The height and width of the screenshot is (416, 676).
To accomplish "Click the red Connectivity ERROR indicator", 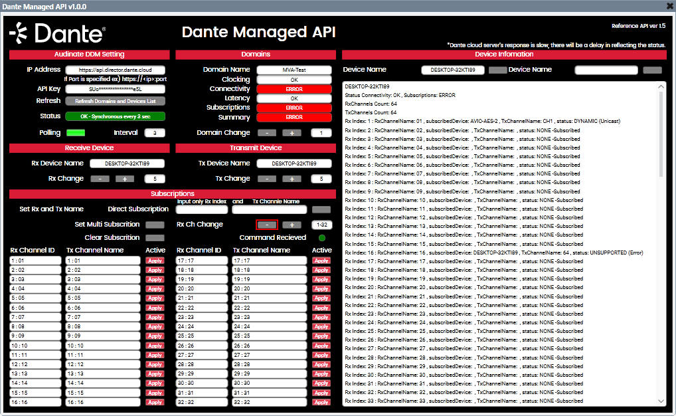I will tap(294, 89).
